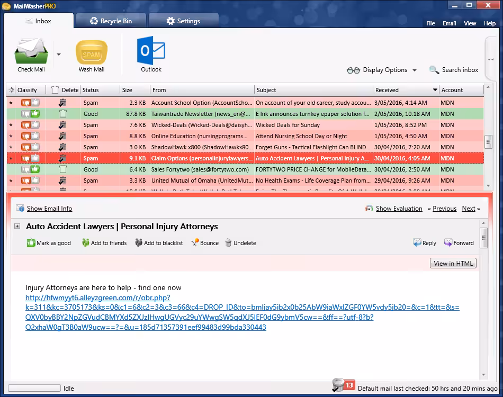
Task: Toggle delete mark for Taiwantrade Newsletter
Action: click(x=62, y=114)
